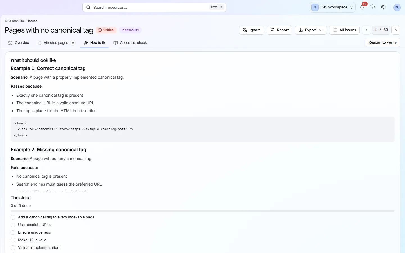
Task: Click the 'Example 2: Missing canonical tag' heading
Action: pyautogui.click(x=48, y=150)
